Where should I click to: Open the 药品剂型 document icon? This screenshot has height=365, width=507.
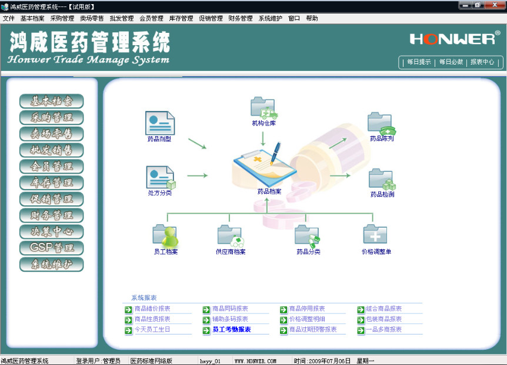160,123
